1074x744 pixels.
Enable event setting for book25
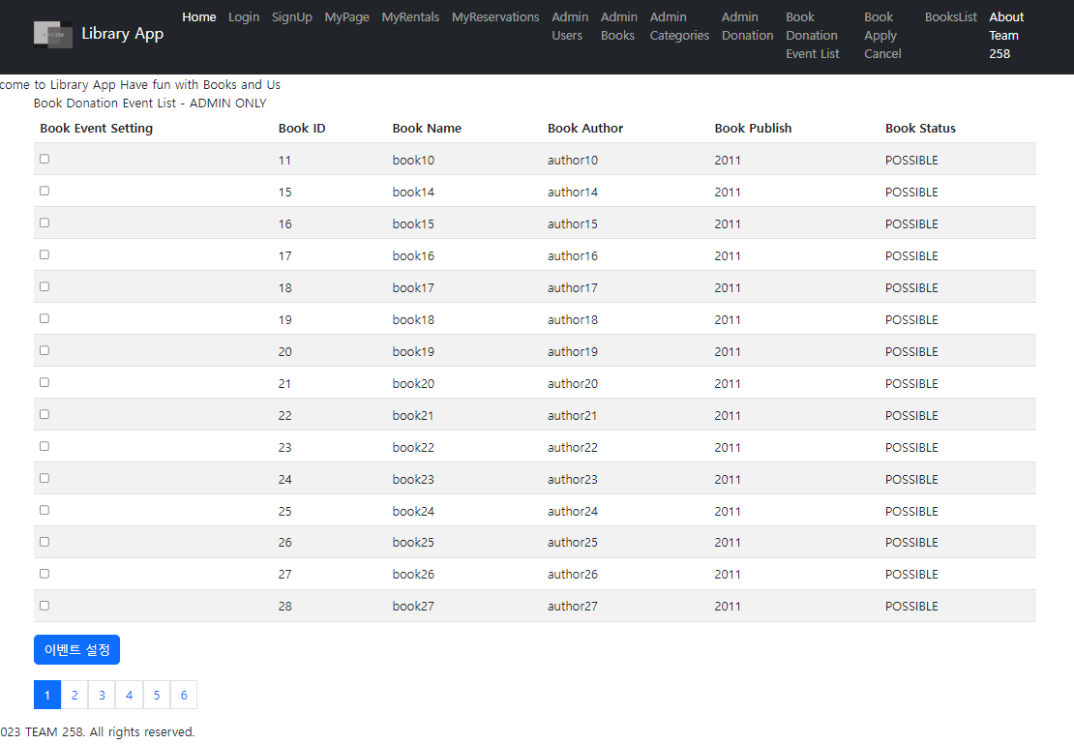click(45, 542)
